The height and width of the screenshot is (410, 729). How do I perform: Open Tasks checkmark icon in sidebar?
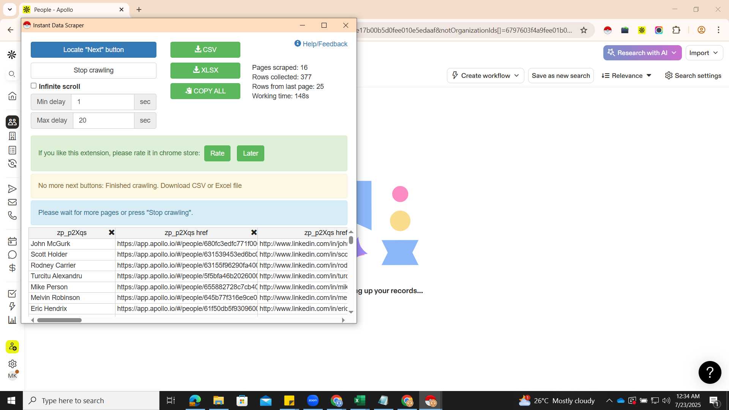12,293
